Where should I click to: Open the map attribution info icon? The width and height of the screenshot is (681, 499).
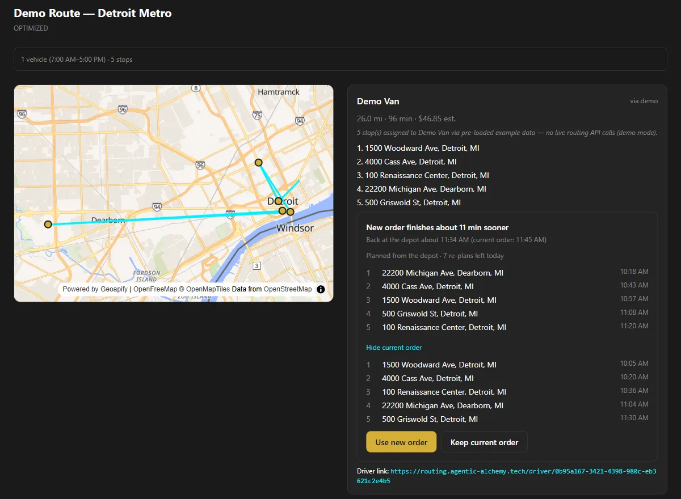point(321,289)
